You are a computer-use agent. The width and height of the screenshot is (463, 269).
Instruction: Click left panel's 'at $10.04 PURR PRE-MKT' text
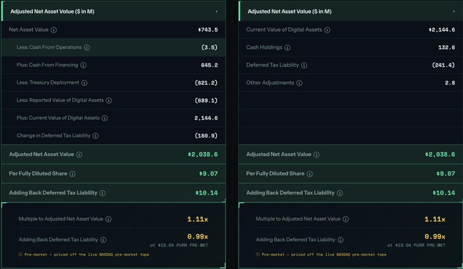[179, 245]
